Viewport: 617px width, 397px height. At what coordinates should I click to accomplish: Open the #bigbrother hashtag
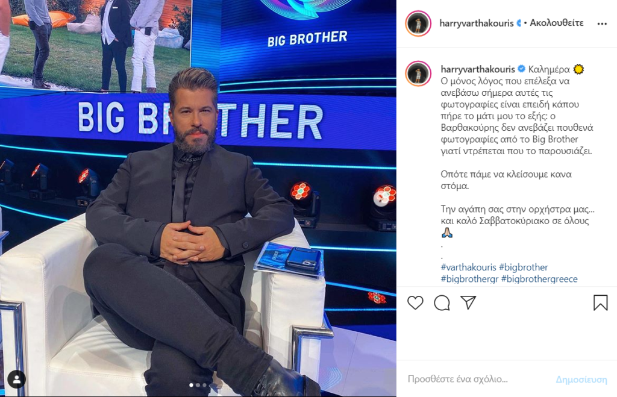coord(524,267)
